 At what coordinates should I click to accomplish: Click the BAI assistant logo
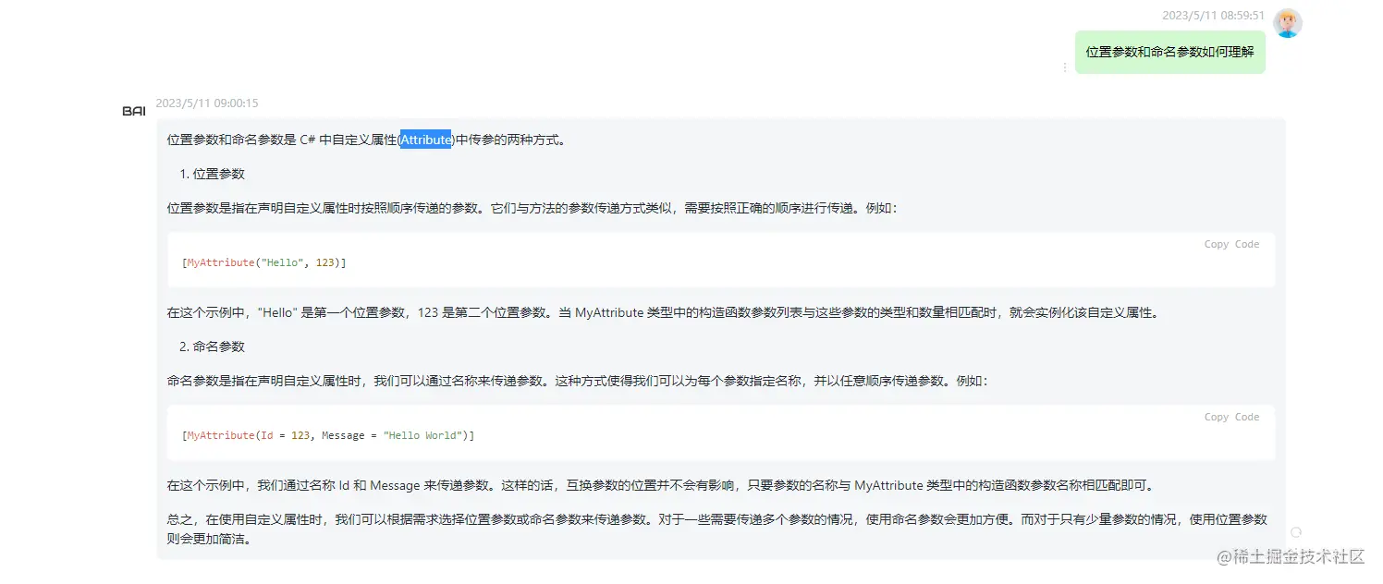click(x=134, y=111)
